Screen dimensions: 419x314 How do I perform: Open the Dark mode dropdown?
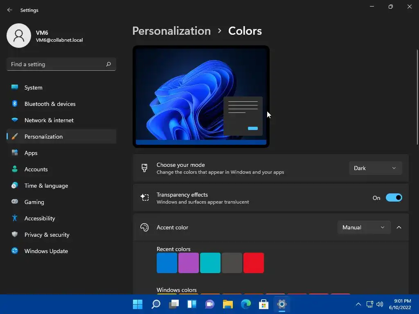pos(375,168)
